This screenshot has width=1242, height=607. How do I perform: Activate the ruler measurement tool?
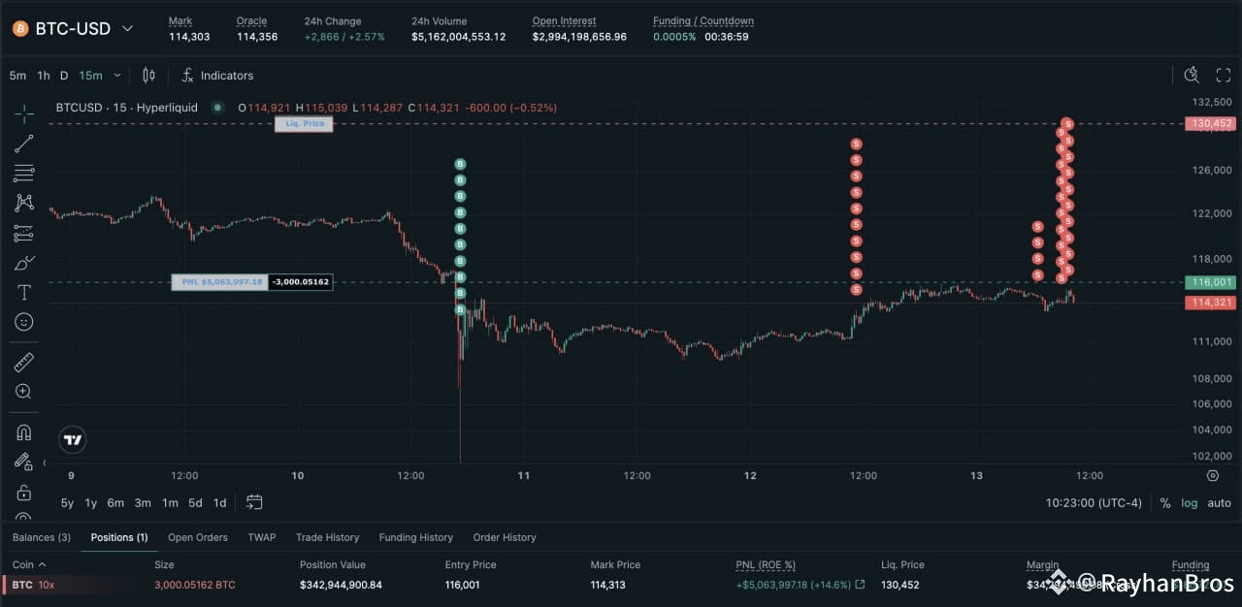23,362
